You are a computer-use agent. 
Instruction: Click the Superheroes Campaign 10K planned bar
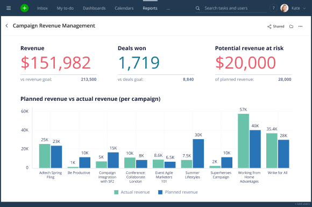[x=226, y=163]
